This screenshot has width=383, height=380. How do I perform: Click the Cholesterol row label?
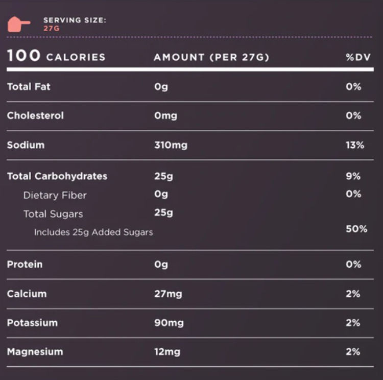click(35, 116)
